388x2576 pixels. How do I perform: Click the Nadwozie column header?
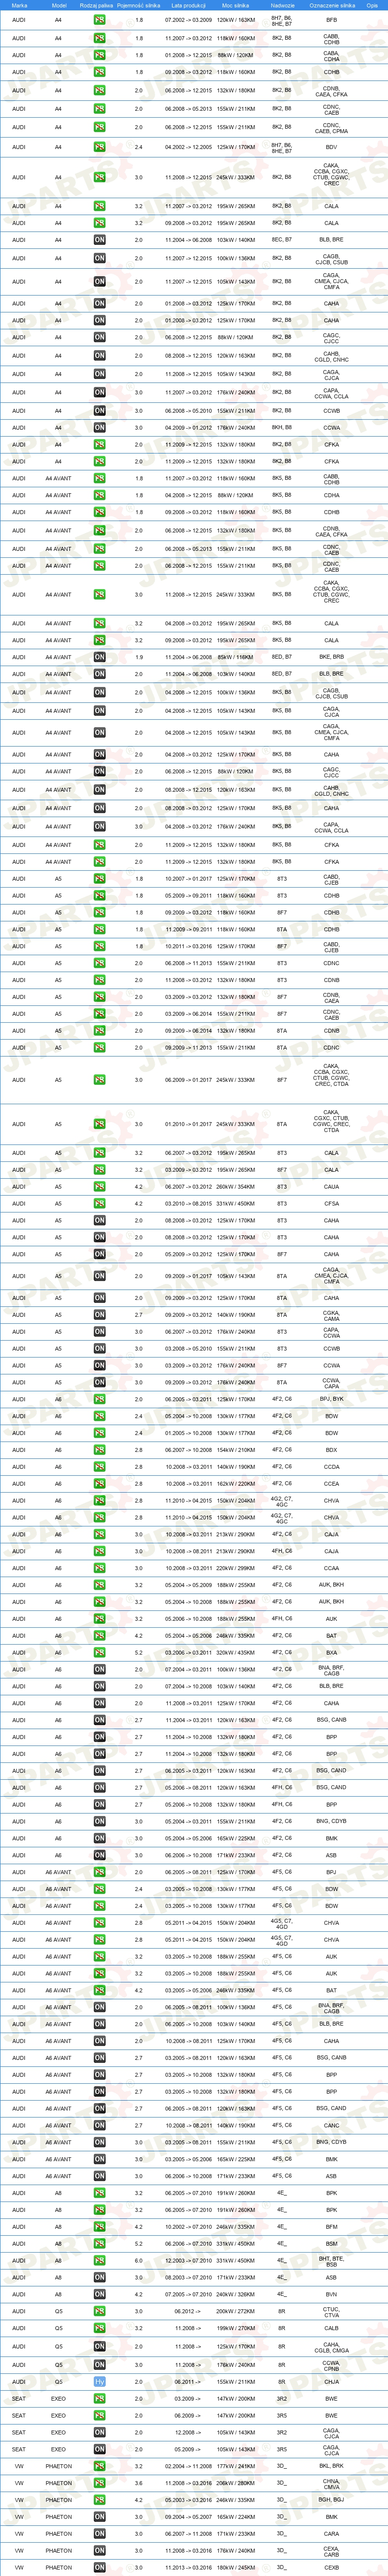283,5
